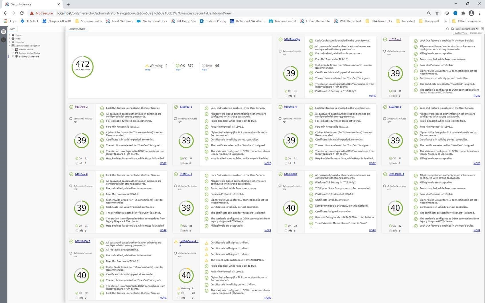This screenshot has height=303, width=485.
Task: Switch to the Station View tab
Action: pyautogui.click(x=476, y=33)
